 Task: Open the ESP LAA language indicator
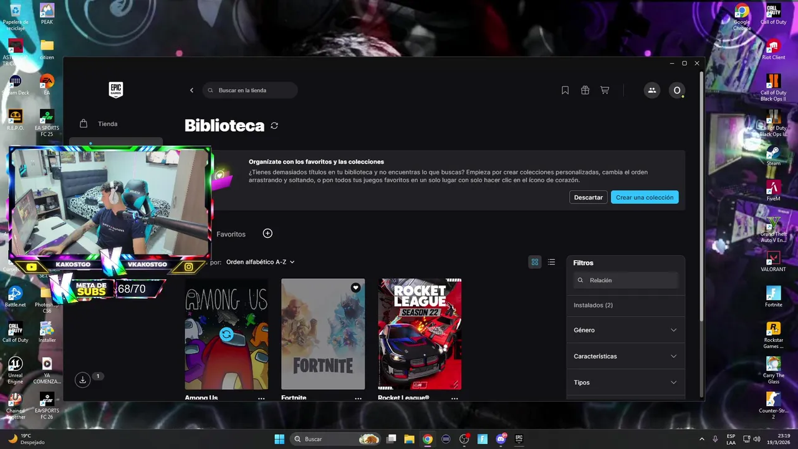click(731, 438)
